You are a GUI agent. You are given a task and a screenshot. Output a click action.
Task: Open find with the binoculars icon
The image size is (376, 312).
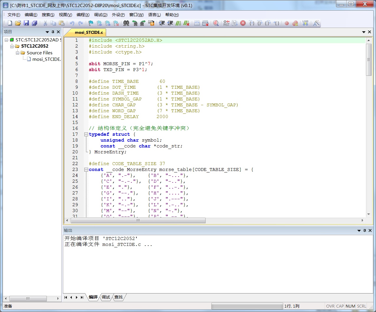pos(126,23)
